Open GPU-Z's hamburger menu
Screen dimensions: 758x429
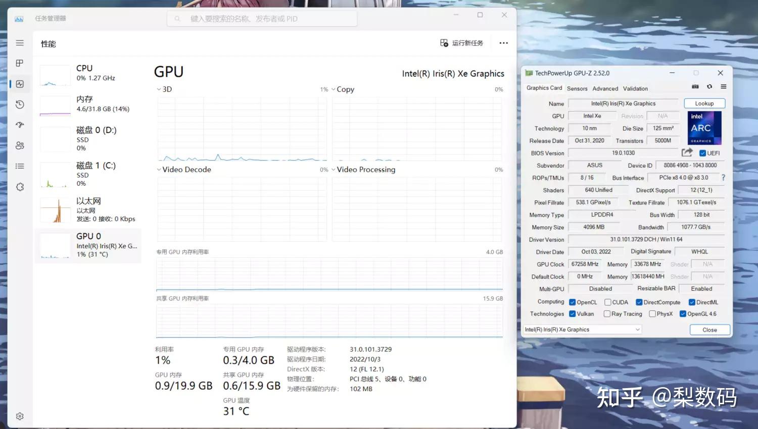click(724, 86)
